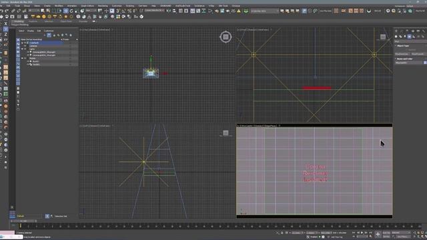Screen dimensions: 427x240
Task: Click the Use Pivot Point Center icon
Action: pos(100,11)
